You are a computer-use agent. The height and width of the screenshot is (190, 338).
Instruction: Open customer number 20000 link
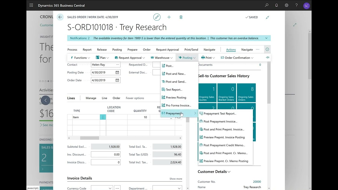coord(257,182)
